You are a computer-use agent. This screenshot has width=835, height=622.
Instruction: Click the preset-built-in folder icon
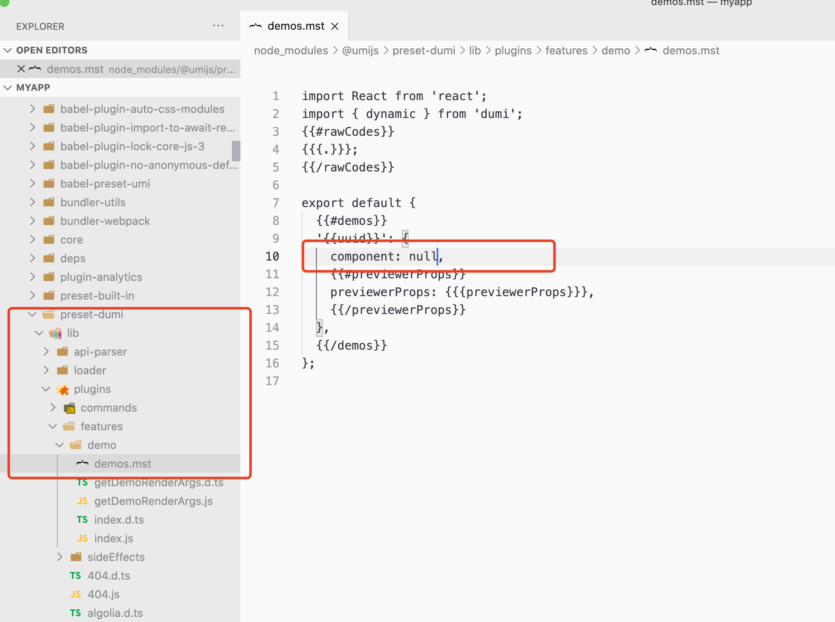[49, 295]
